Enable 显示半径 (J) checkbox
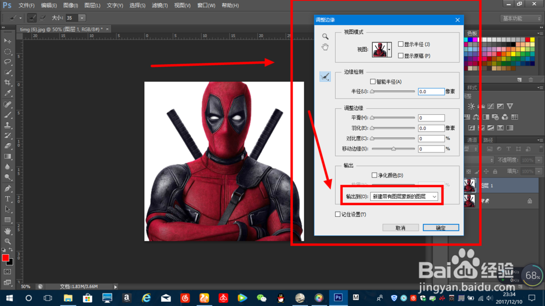Image resolution: width=545 pixels, height=306 pixels. pyautogui.click(x=401, y=44)
